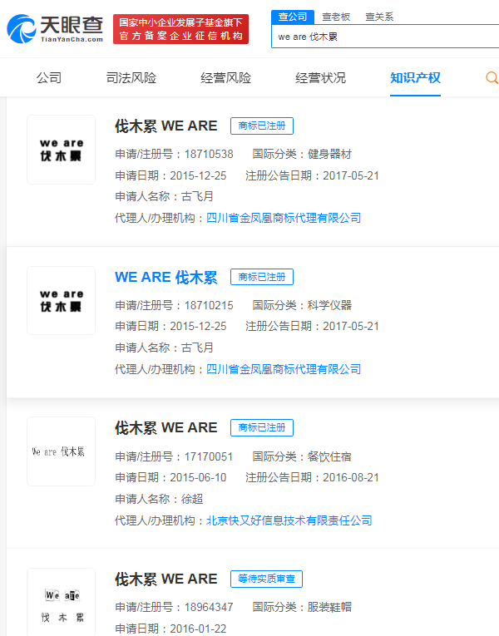Click application date 2016-01-22
Viewport: 499px width, 636px height.
tap(198, 629)
